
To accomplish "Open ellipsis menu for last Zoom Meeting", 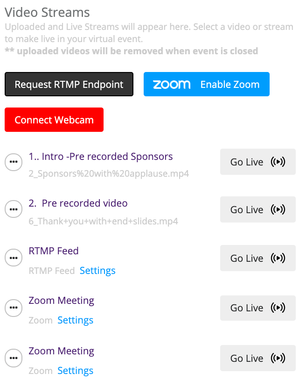I will click(14, 358).
